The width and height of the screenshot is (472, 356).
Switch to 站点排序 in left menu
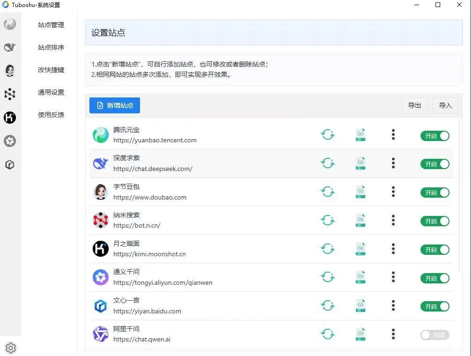[51, 47]
